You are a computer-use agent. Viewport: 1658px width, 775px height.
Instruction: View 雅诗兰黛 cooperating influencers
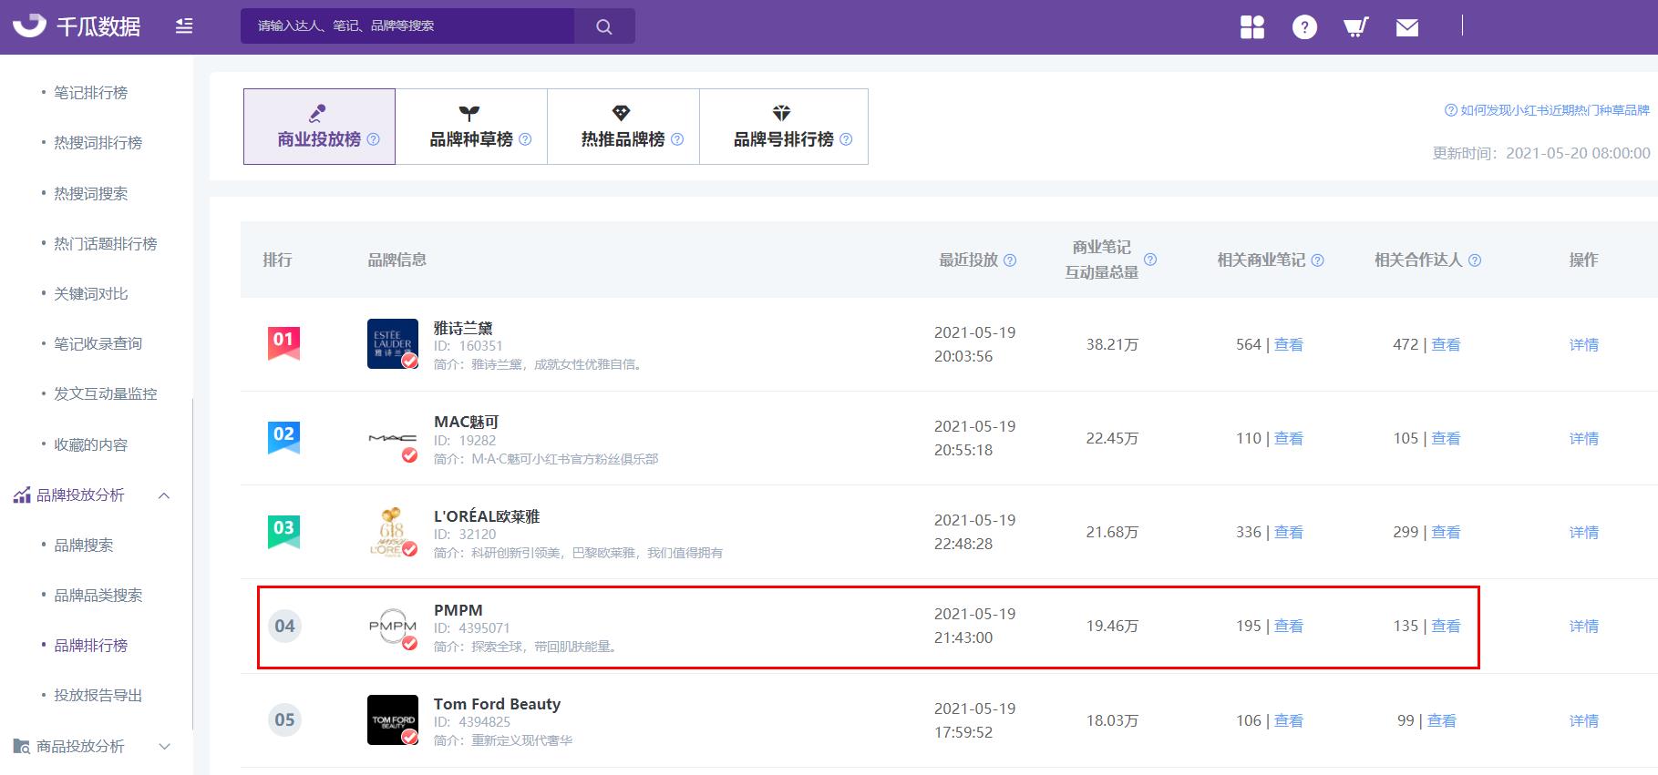1446,344
